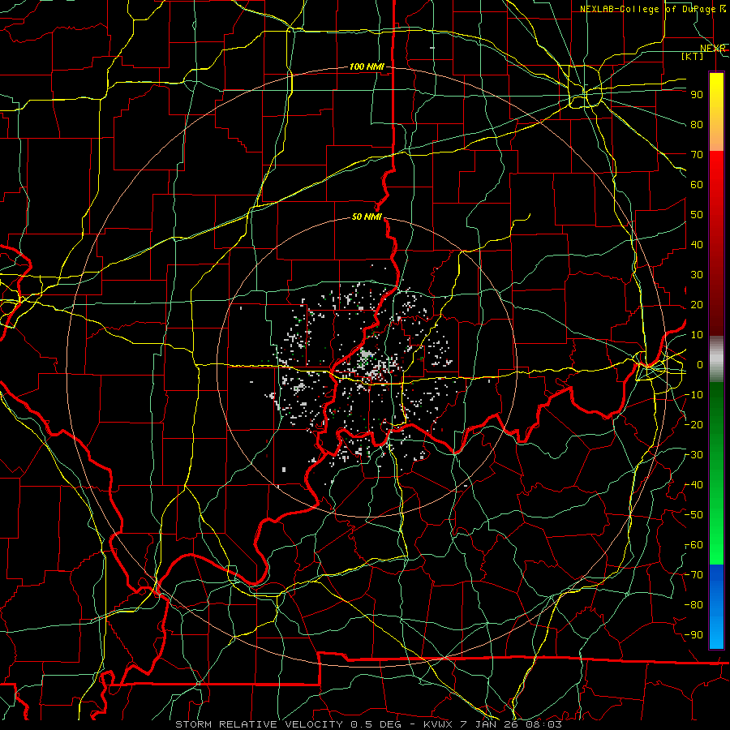Click the -50 value on the velocity scale

coord(694,515)
